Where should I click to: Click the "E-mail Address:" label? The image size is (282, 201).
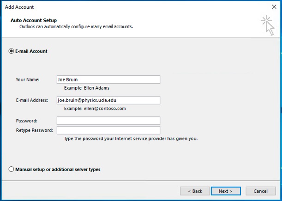point(32,100)
